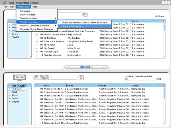Click the TRANSFER button
Viewport: 171px width, 128px height.
pos(86,67)
